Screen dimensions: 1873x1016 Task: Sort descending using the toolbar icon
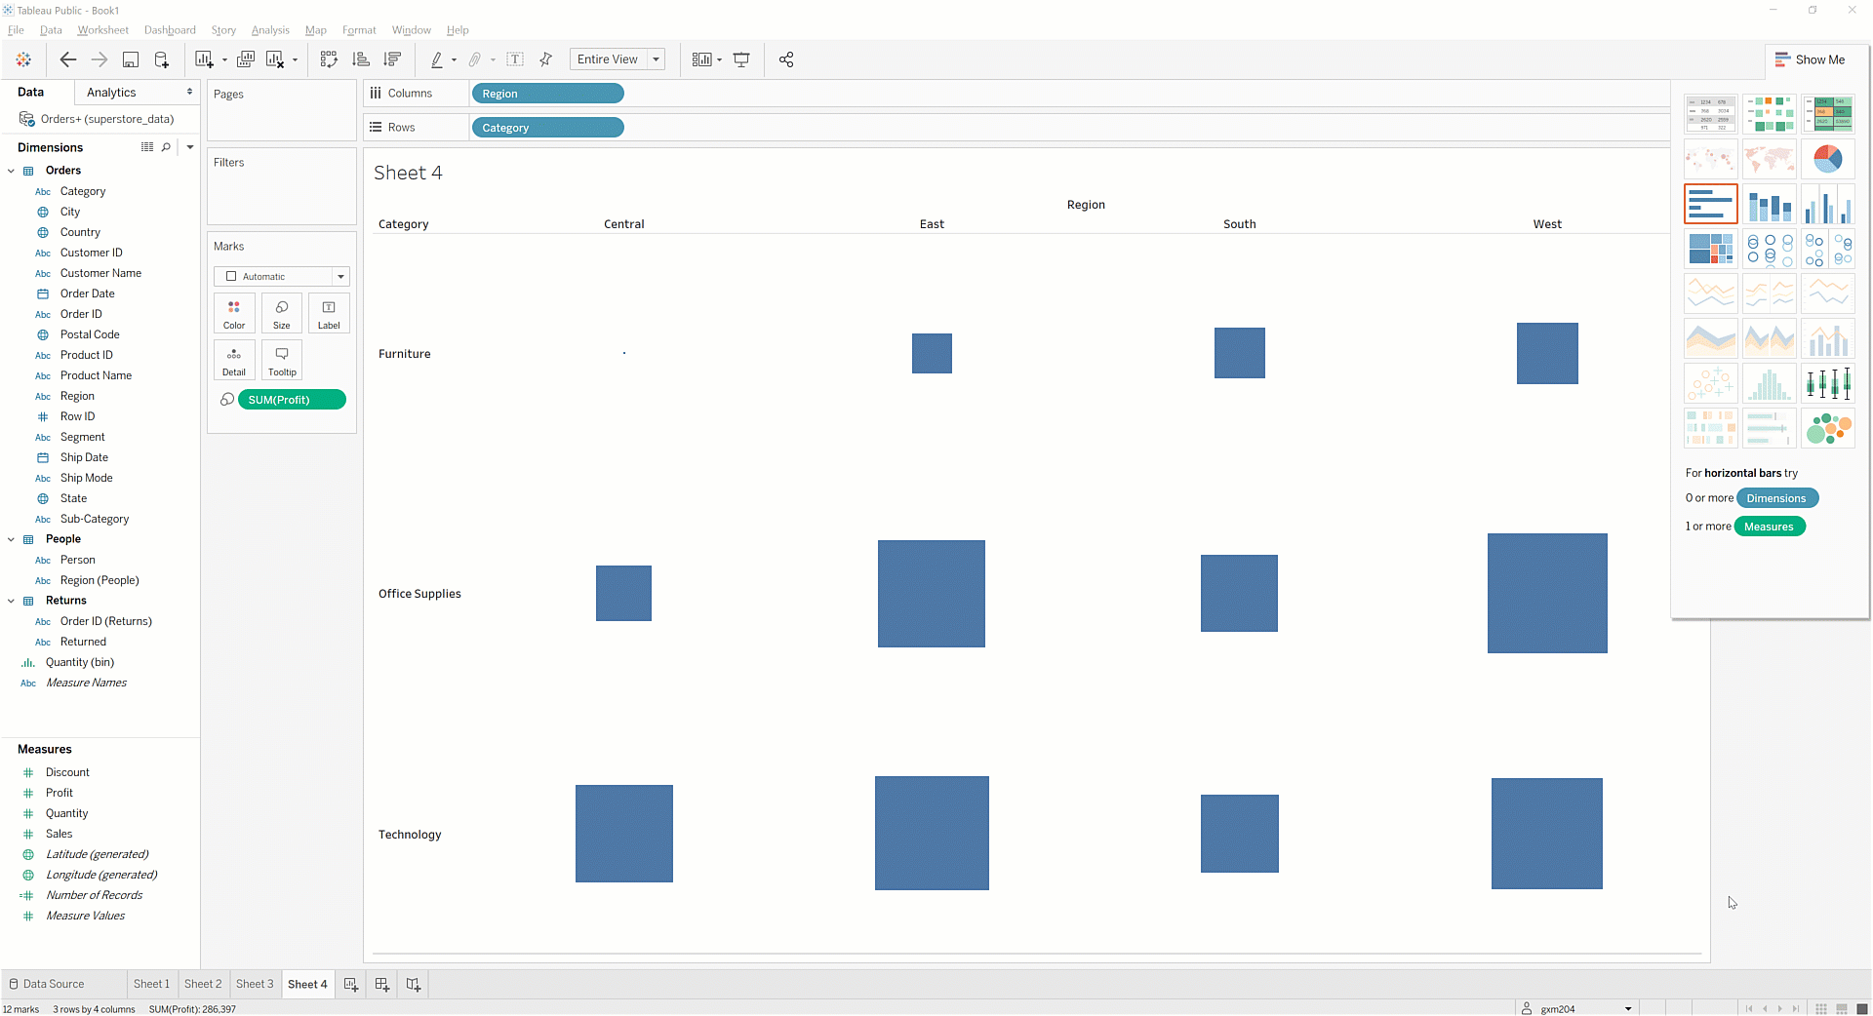392,59
